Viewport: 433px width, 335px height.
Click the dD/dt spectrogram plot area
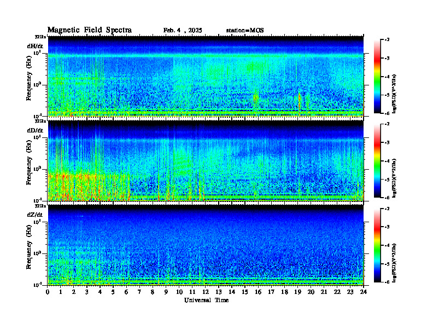206,160
